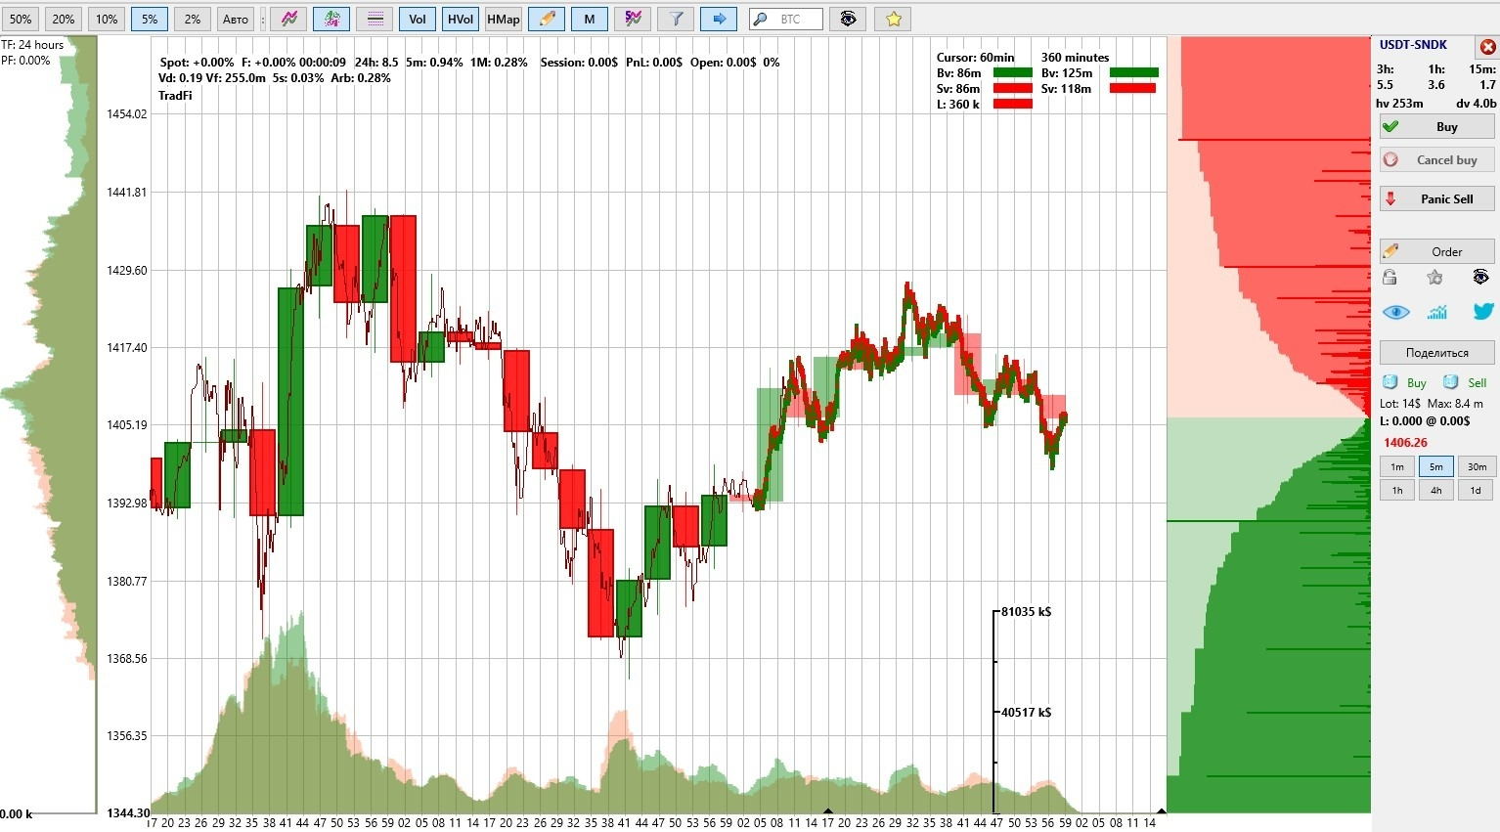Click the red L: 360 k swatch
Viewport: 1500px width, 832px height.
[1013, 104]
